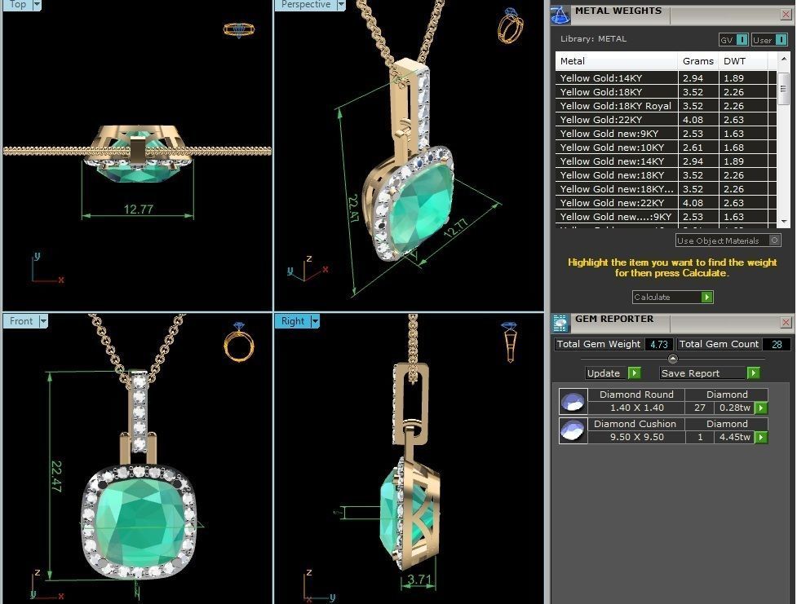Click the metal list scrollbar thumb
The height and width of the screenshot is (604, 797).
783,88
